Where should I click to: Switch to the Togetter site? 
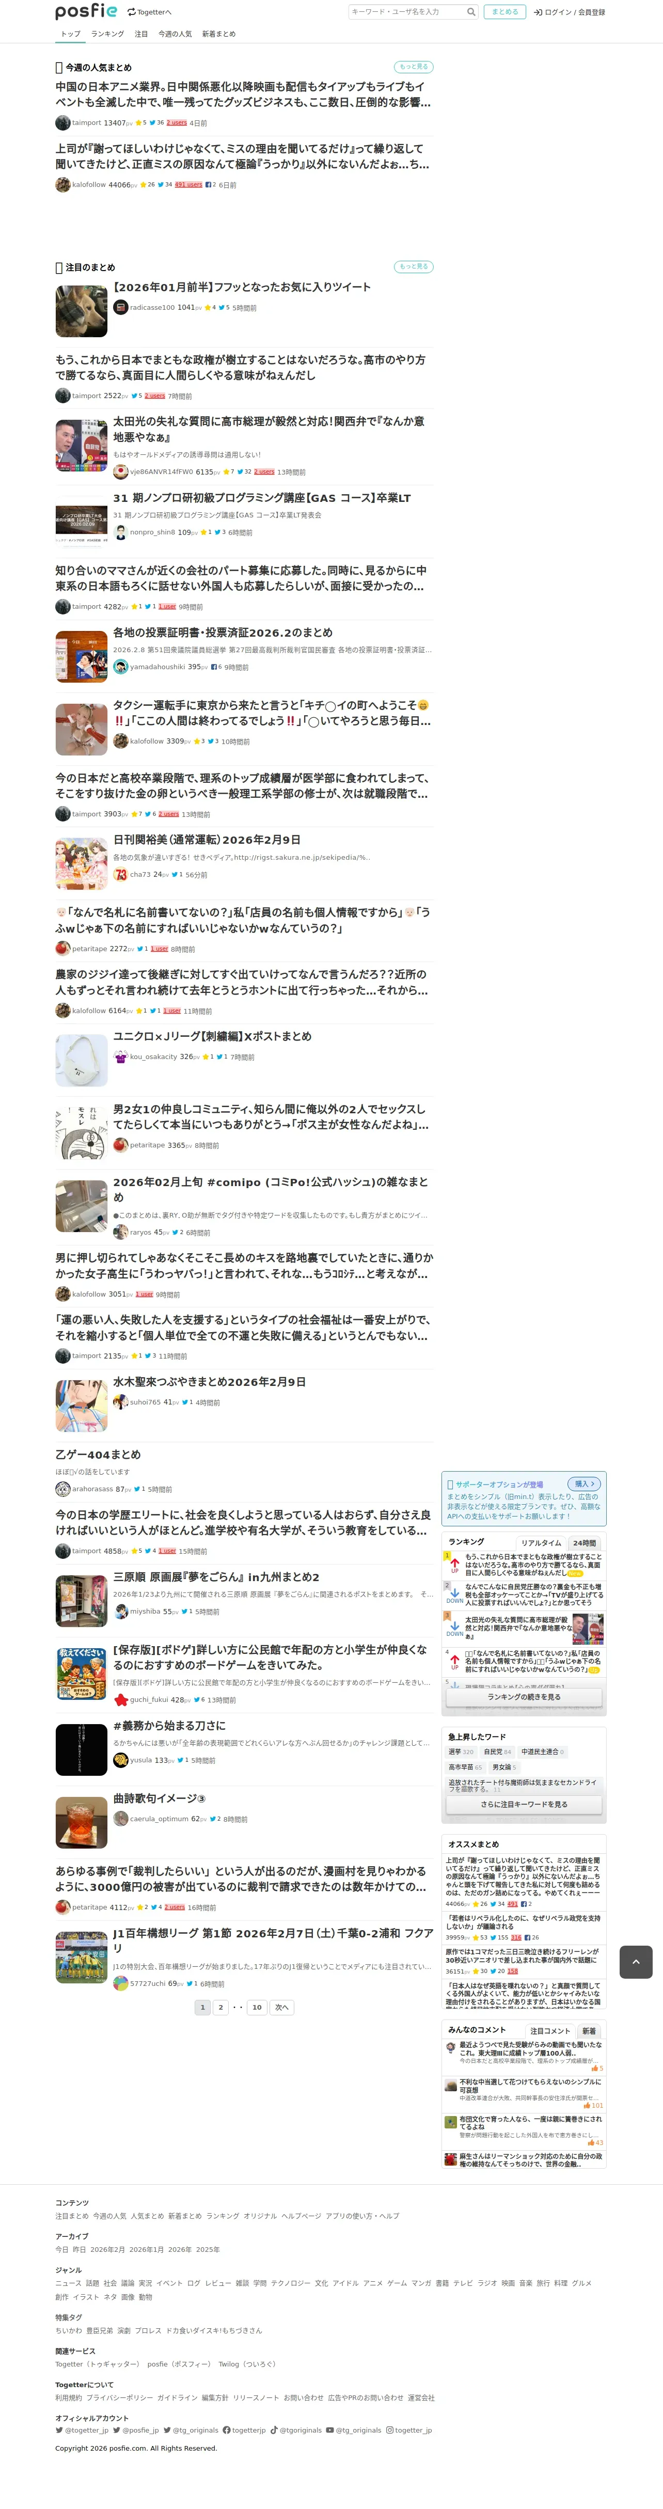pyautogui.click(x=149, y=13)
